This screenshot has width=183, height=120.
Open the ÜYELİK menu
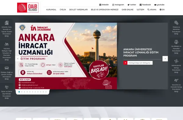click(x=63, y=10)
